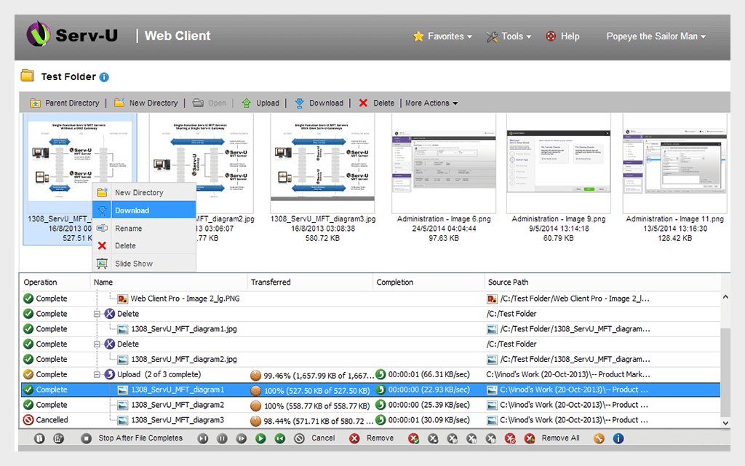Viewport: 745px width, 466px height.
Task: Click the blue info icon in the bottom toolbar
Action: click(618, 438)
